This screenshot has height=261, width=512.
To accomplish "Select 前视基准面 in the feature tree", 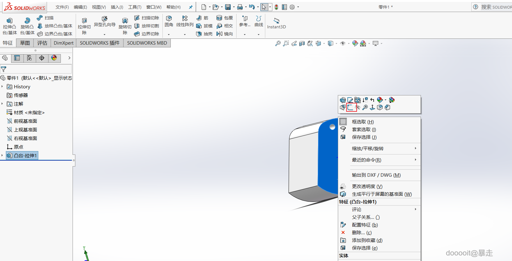I will [x=25, y=121].
